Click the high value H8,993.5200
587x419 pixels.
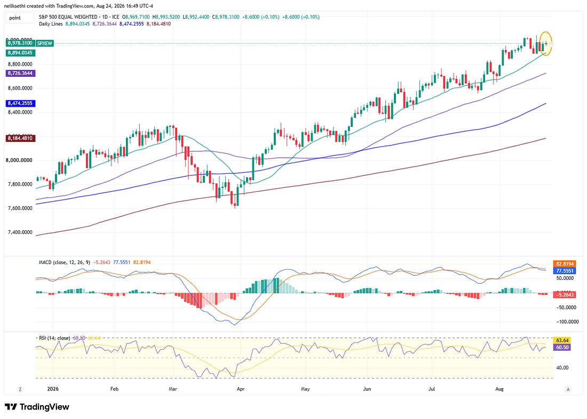[x=166, y=17]
